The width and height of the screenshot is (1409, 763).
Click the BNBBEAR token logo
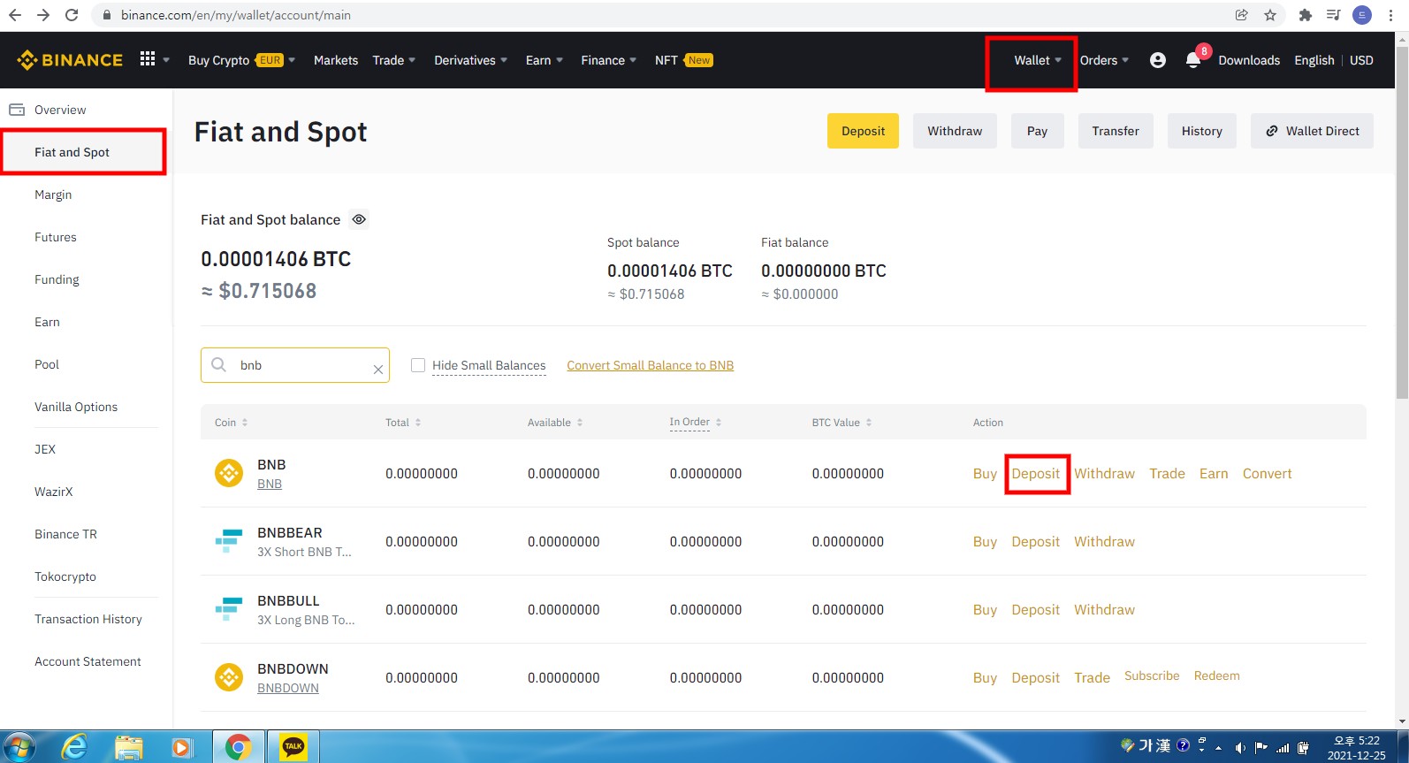229,541
